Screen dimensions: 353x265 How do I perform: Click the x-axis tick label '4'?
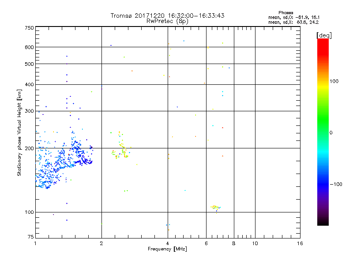point(168,243)
